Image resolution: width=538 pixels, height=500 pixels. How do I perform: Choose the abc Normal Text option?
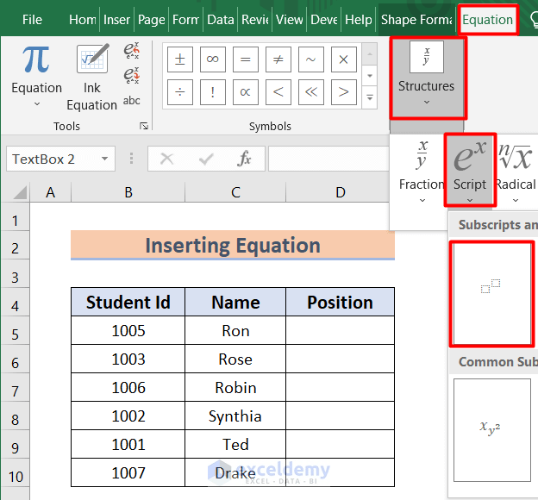[131, 101]
